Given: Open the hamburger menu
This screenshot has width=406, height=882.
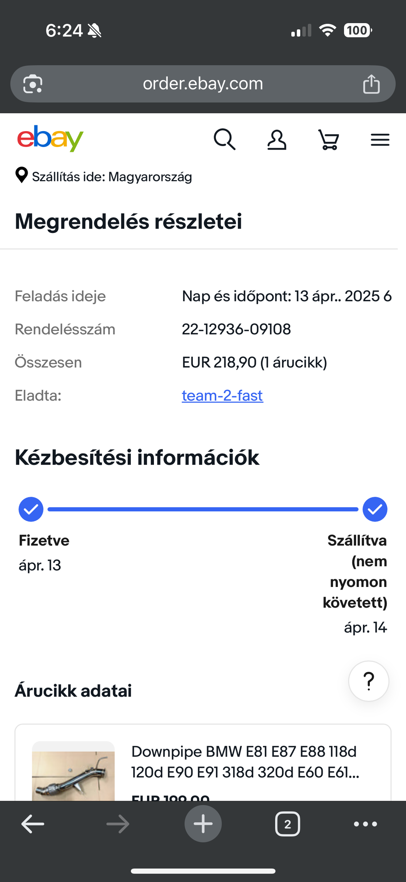Looking at the screenshot, I should click(x=380, y=140).
